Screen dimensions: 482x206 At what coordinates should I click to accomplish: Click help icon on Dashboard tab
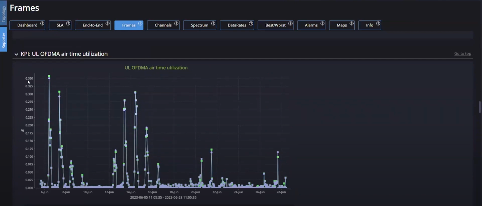point(42,23)
